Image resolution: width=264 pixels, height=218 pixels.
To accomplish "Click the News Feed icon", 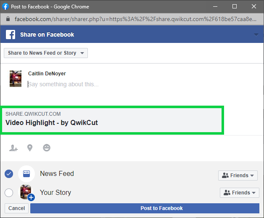I will [26, 174].
